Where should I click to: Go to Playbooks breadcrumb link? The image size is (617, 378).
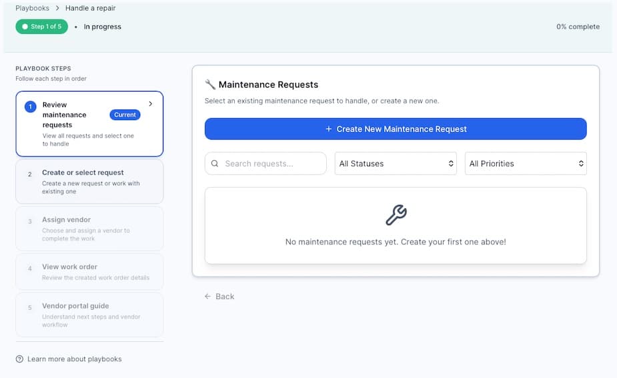pos(32,8)
